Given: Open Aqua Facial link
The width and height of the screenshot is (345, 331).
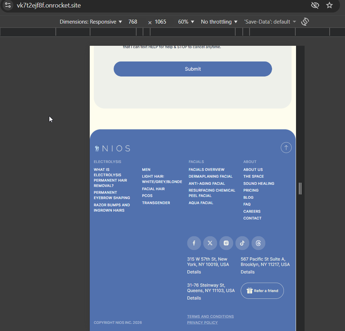Looking at the screenshot, I should tap(201, 203).
